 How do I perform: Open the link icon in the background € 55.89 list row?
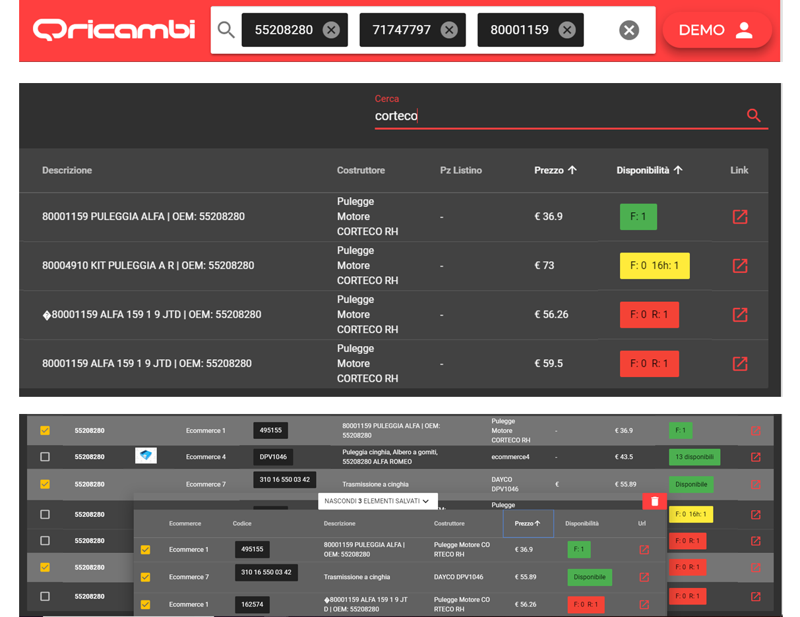pos(756,485)
